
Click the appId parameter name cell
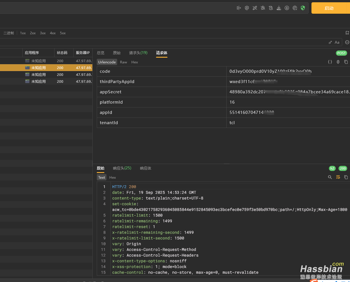[162, 112]
